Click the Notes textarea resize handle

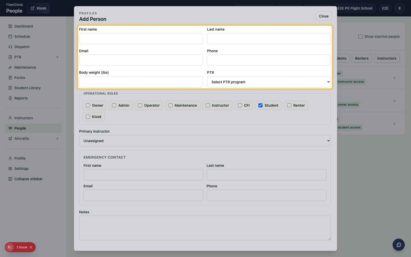[x=329, y=238]
